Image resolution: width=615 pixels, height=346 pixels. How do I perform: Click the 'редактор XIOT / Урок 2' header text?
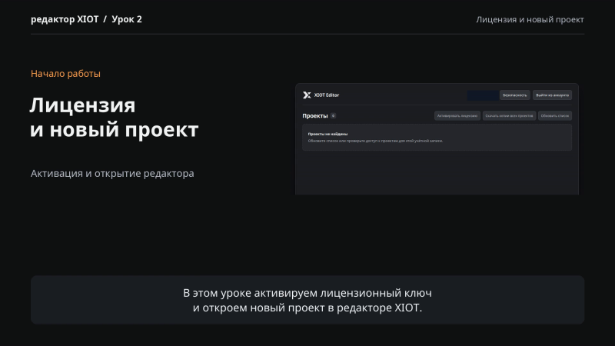(x=86, y=19)
